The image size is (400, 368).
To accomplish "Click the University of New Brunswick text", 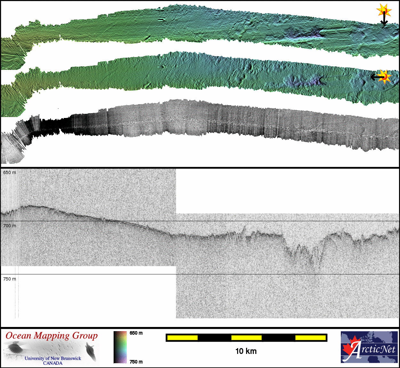I will (53, 358).
